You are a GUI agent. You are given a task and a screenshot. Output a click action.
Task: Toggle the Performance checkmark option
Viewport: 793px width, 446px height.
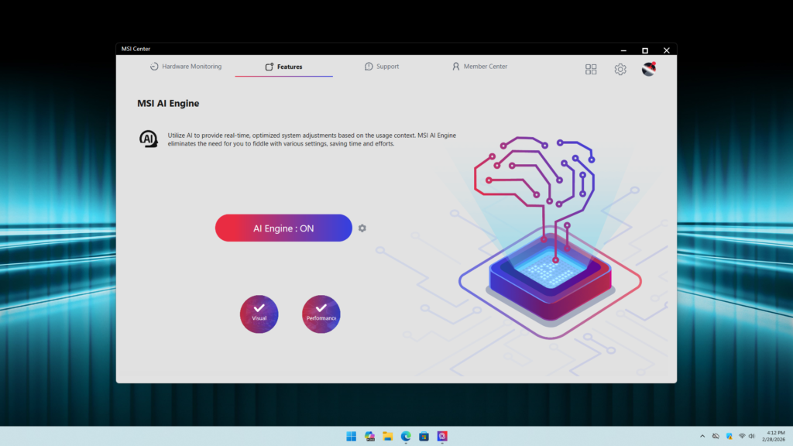pos(321,314)
